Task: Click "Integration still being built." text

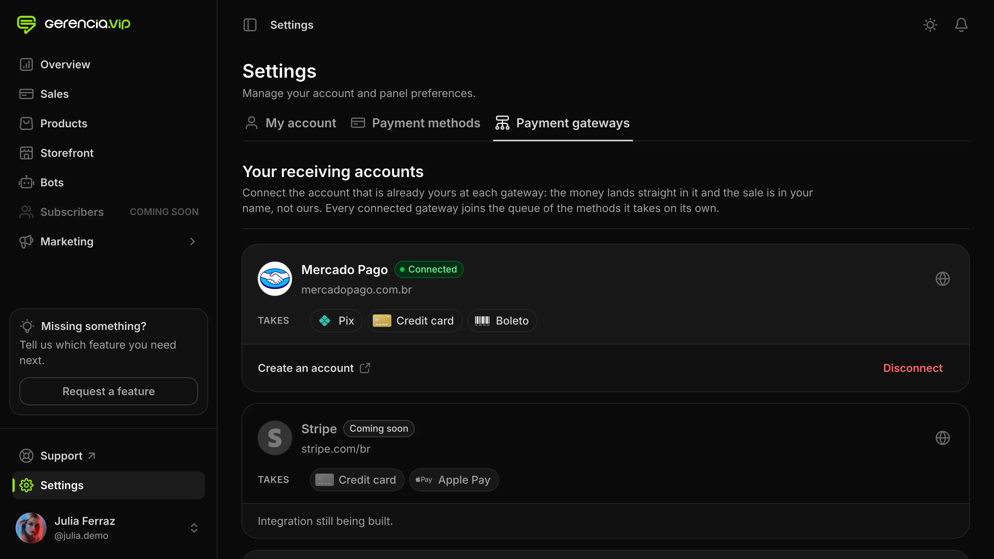Action: coord(325,521)
